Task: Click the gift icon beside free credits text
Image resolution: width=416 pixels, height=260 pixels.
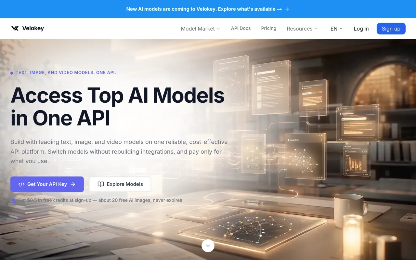Action: pos(13,200)
